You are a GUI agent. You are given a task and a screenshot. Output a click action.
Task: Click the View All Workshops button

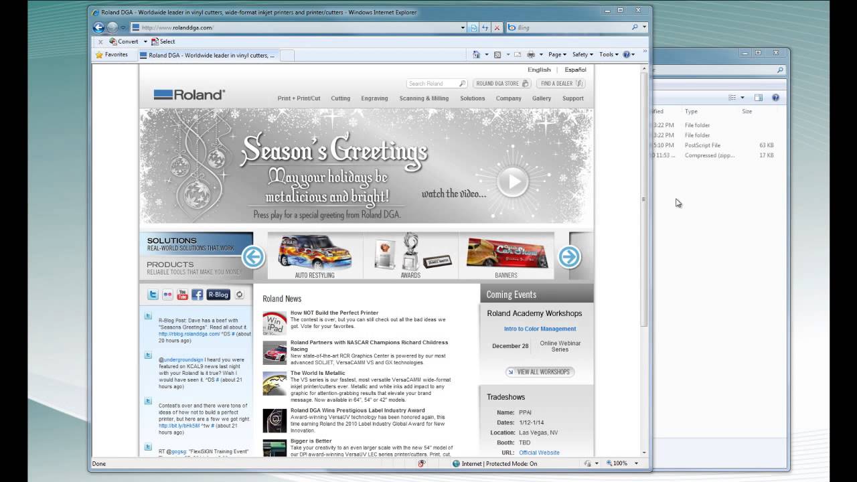(540, 372)
